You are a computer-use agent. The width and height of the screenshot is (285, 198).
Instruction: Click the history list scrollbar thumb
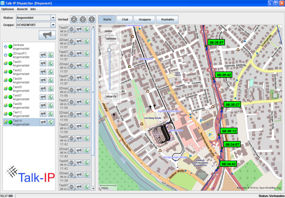pos(93,92)
